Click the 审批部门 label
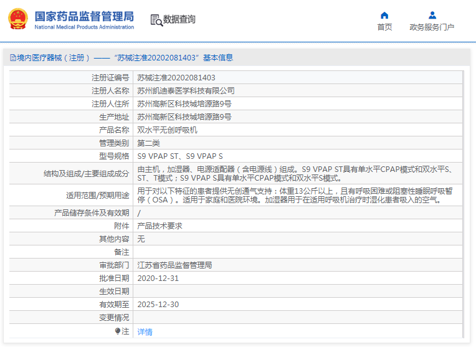The width and height of the screenshot is (476, 347). [114, 265]
